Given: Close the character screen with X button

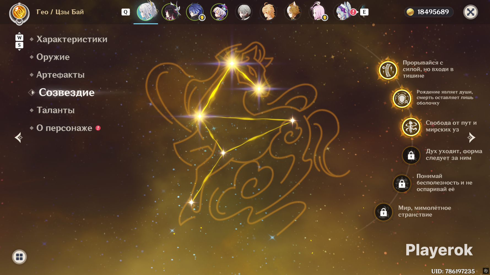Looking at the screenshot, I should [x=470, y=12].
